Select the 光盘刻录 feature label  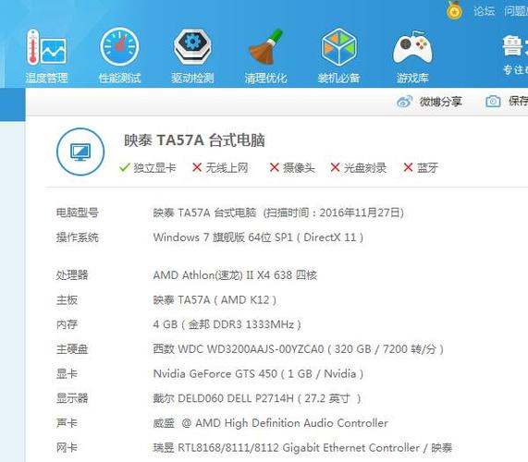364,167
